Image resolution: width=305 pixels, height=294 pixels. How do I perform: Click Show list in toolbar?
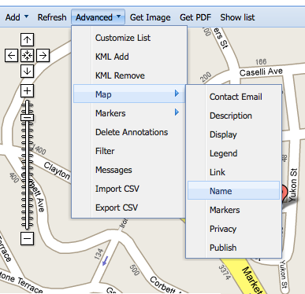[237, 17]
